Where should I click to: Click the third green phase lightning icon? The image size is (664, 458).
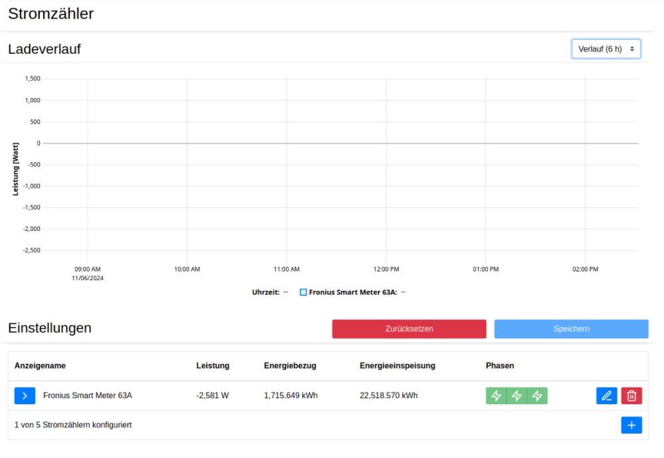tap(537, 396)
